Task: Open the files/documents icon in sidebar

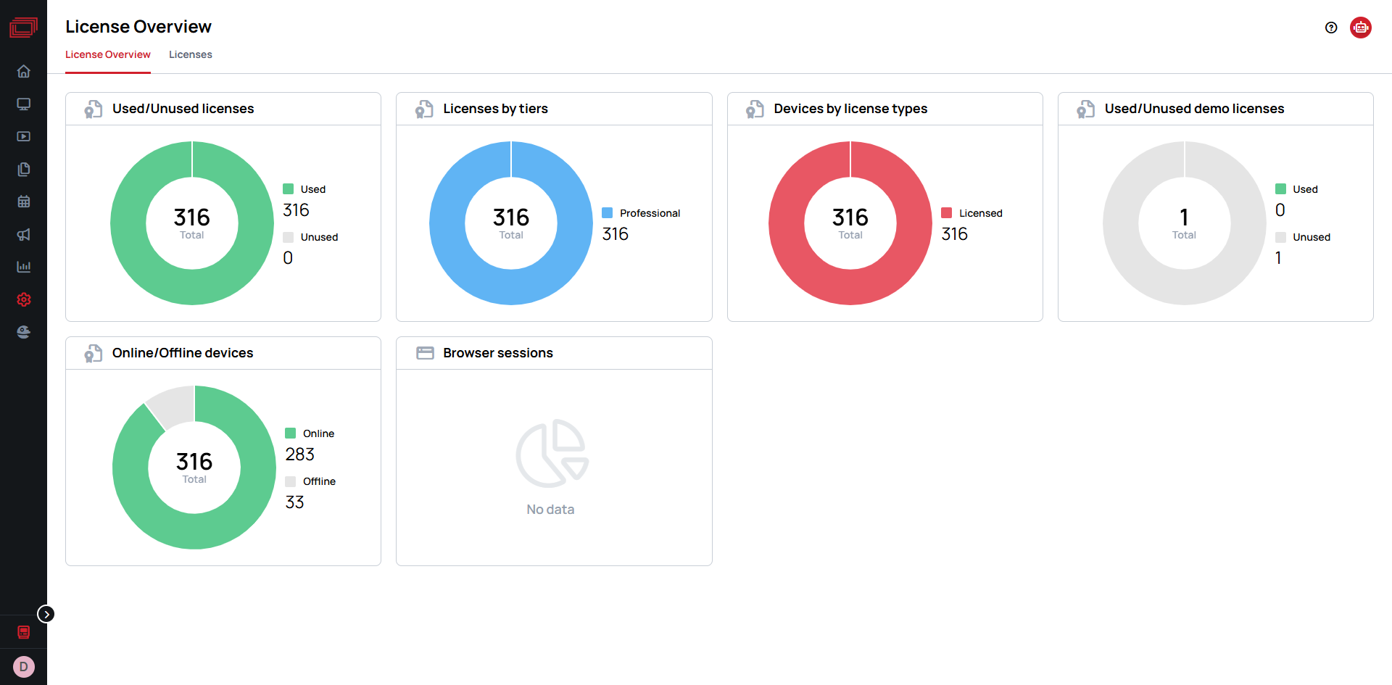Action: click(x=23, y=169)
